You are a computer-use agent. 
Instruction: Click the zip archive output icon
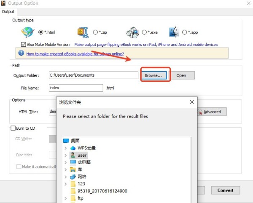click(83, 32)
